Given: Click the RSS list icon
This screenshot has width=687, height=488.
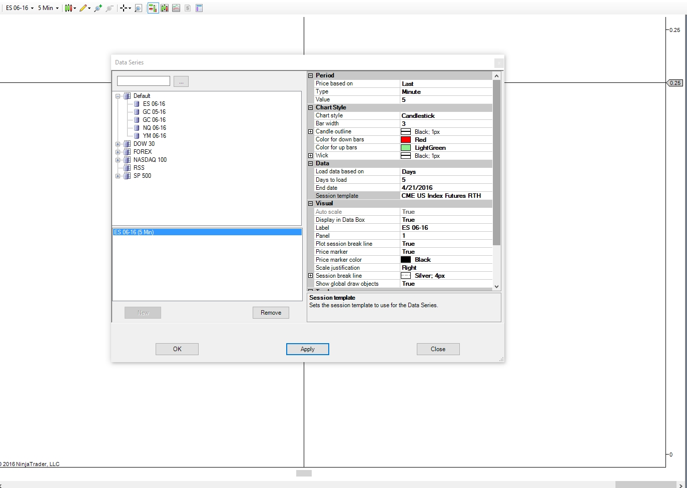Looking at the screenshot, I should pos(127,168).
